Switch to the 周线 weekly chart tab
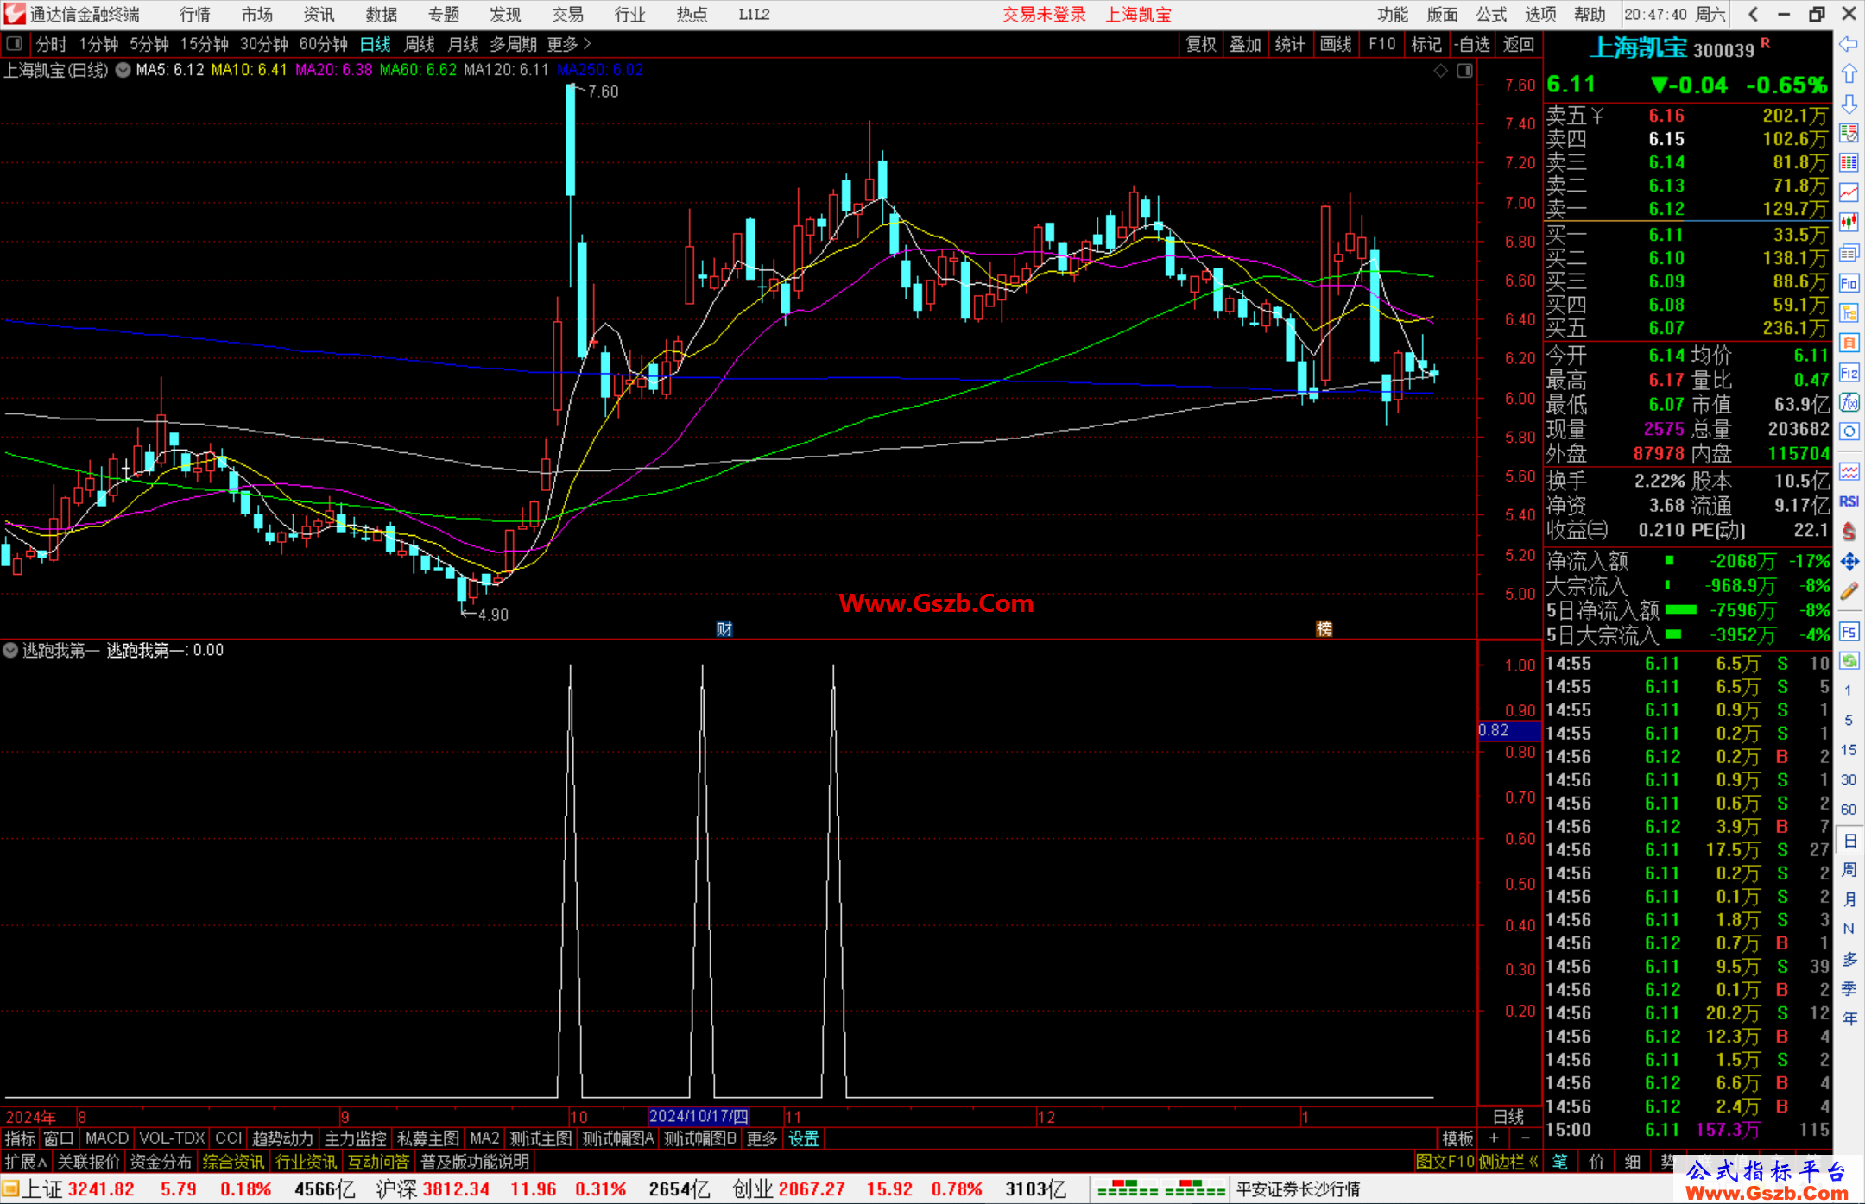1865x1204 pixels. pos(419,43)
